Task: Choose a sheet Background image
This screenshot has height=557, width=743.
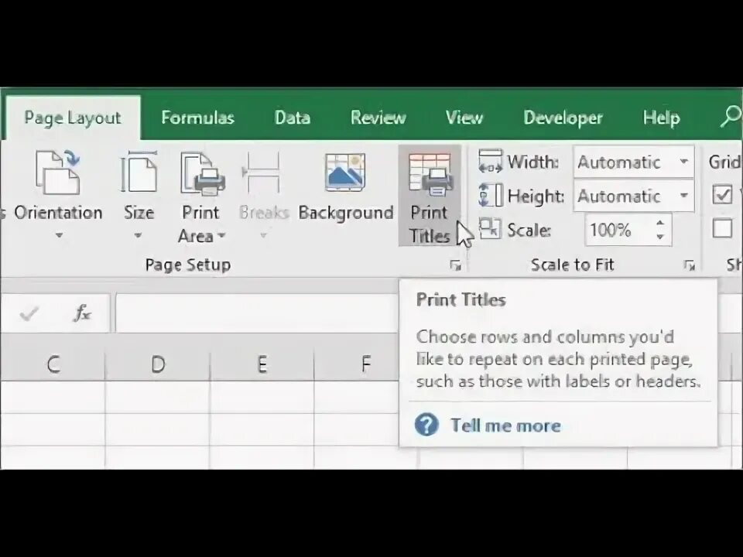Action: pyautogui.click(x=345, y=187)
